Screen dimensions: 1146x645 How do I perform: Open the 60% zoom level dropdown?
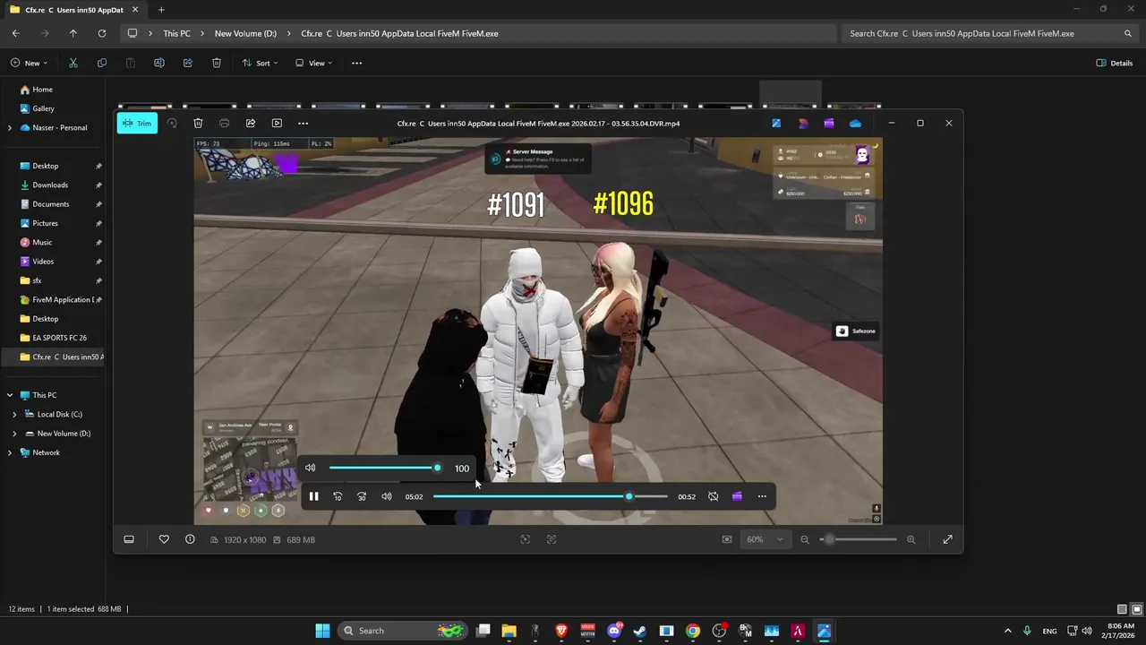pos(765,539)
